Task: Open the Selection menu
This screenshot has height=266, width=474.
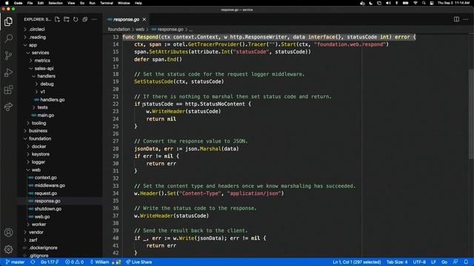Action: pyautogui.click(x=56, y=3)
